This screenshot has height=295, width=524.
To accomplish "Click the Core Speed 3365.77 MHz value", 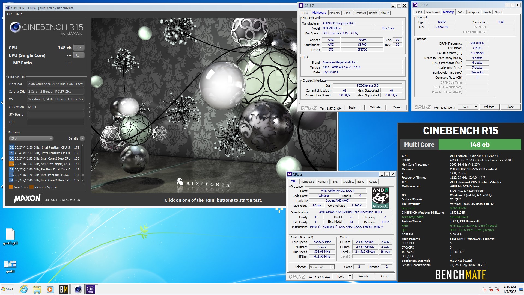I will point(322,242).
